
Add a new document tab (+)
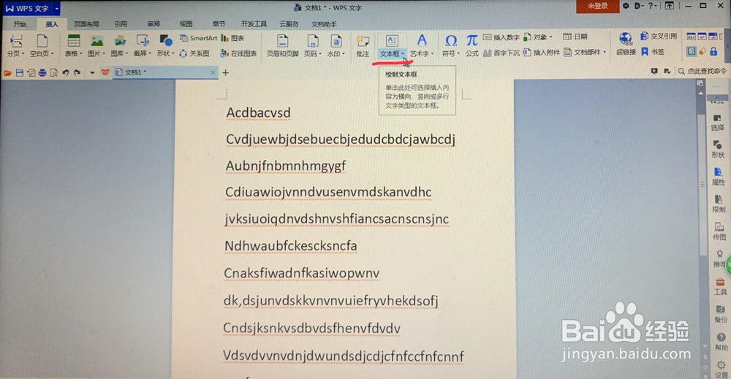point(226,72)
